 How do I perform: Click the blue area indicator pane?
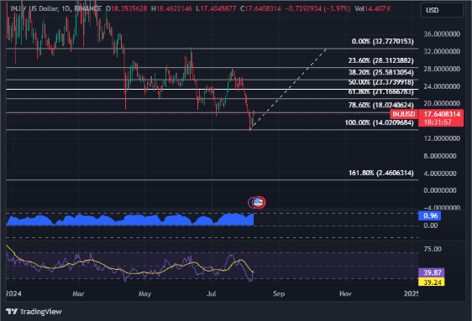pyautogui.click(x=130, y=220)
